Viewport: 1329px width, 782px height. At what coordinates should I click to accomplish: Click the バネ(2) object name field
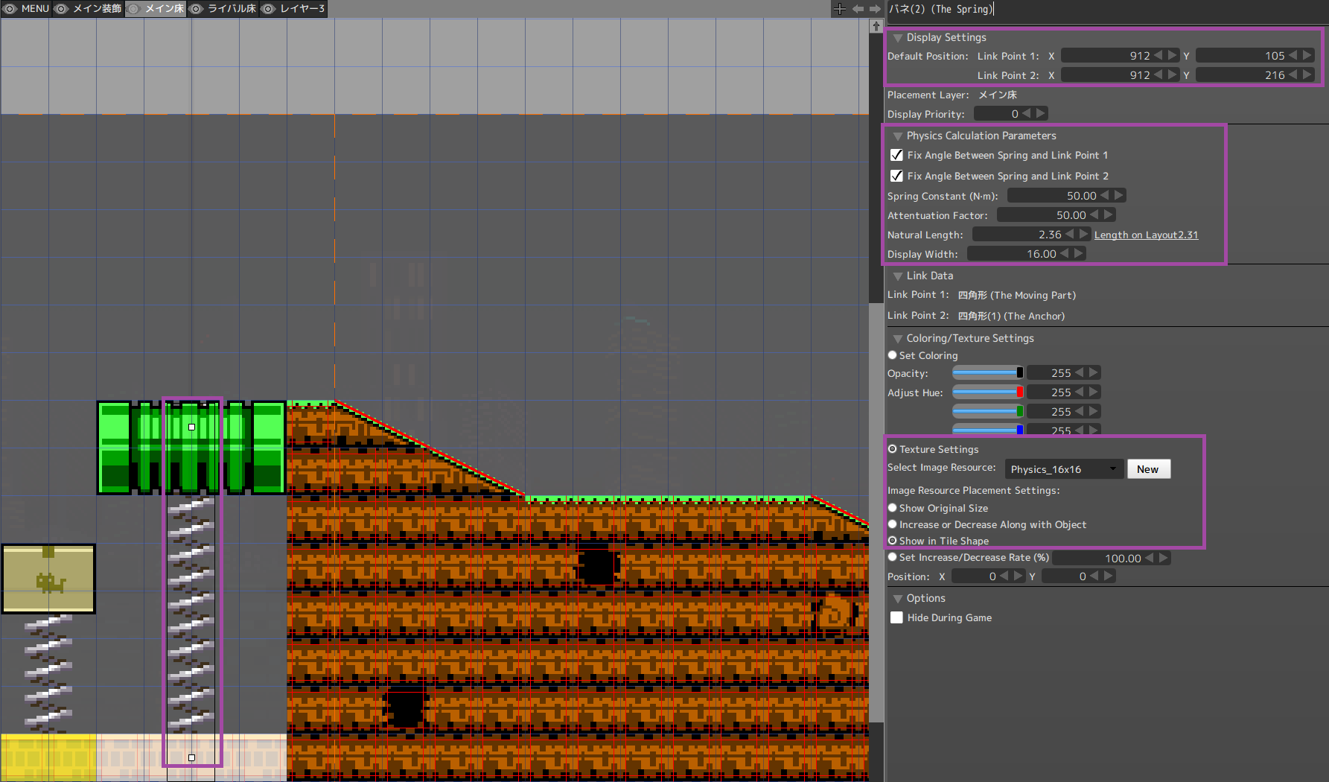[x=938, y=9]
